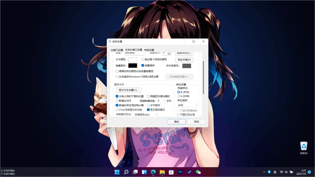Select 任务栏窗口设置 tab
This screenshot has height=177, width=315.
click(134, 50)
